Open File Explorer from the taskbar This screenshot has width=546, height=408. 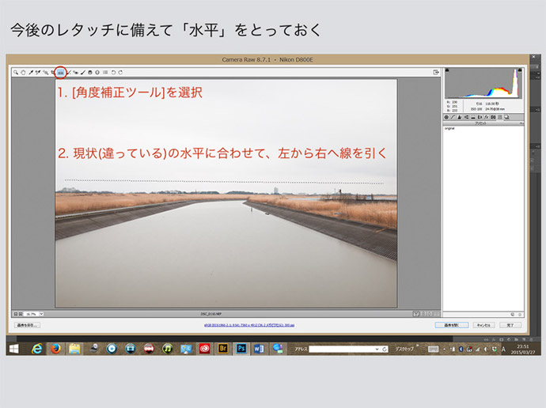tap(74, 349)
